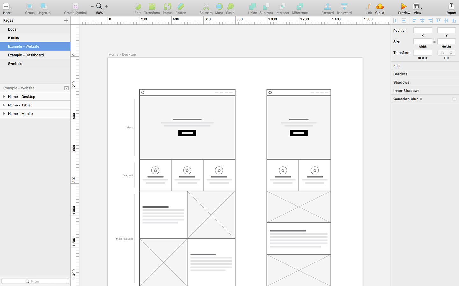Flip horizontally button
459x286 pixels.
pos(442,53)
